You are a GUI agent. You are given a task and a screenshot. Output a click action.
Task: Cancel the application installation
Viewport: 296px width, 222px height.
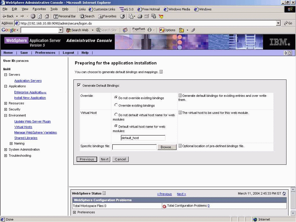120,159
